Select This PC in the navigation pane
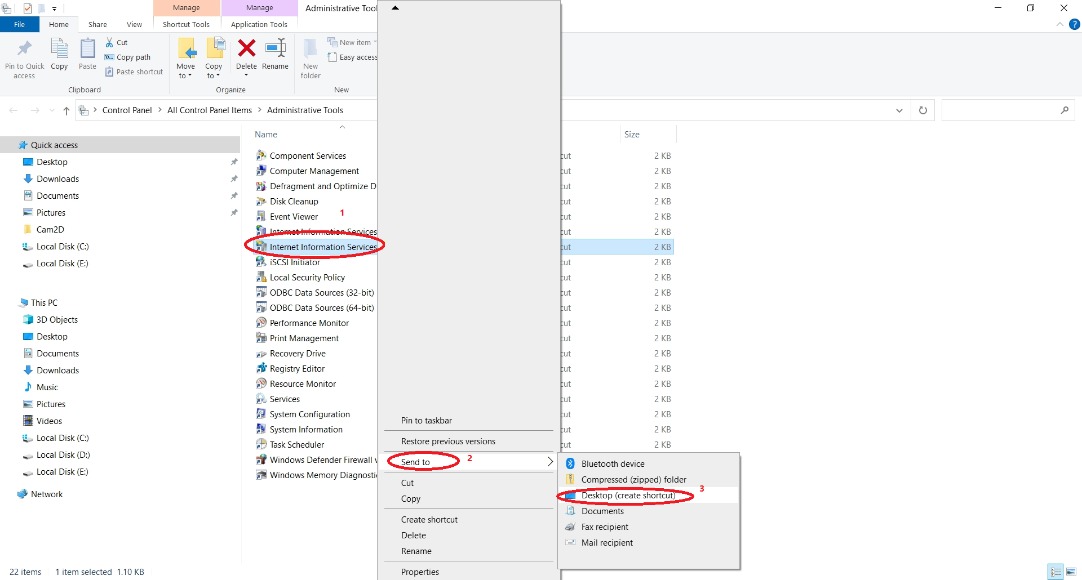 coord(44,302)
